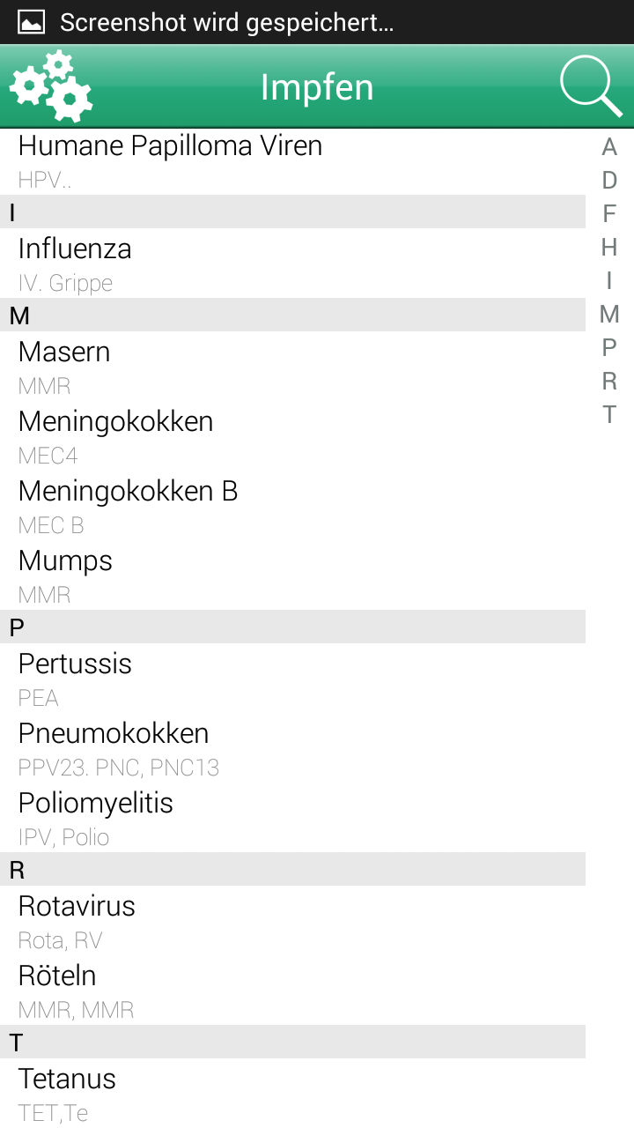Screen dimensions: 634x1128
Task: Jump to letter P in the side index
Action: [609, 348]
